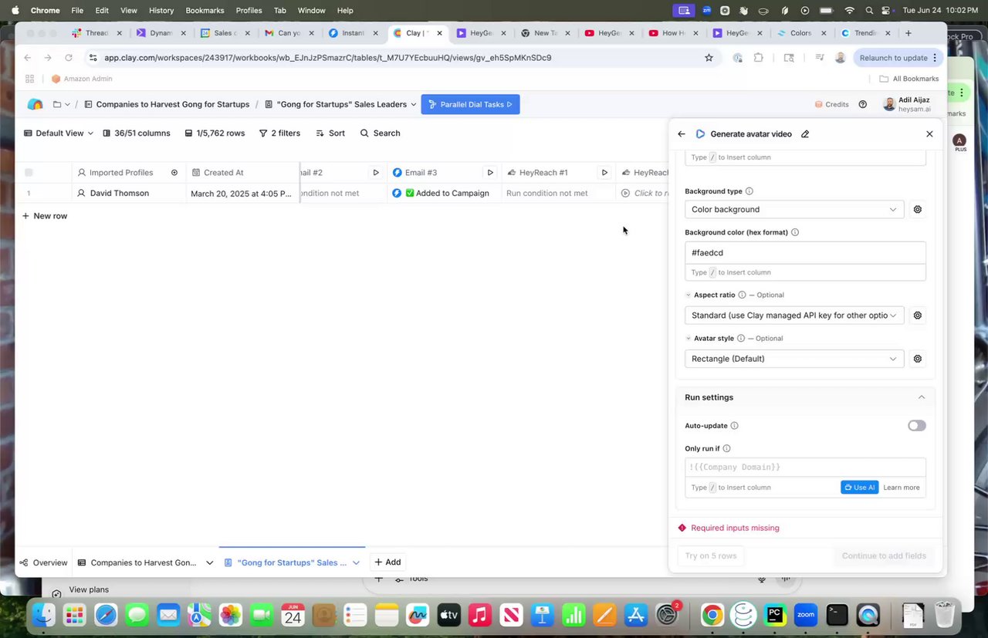Click the Parallel Dial Tasks button
The width and height of the screenshot is (988, 638).
(x=470, y=105)
